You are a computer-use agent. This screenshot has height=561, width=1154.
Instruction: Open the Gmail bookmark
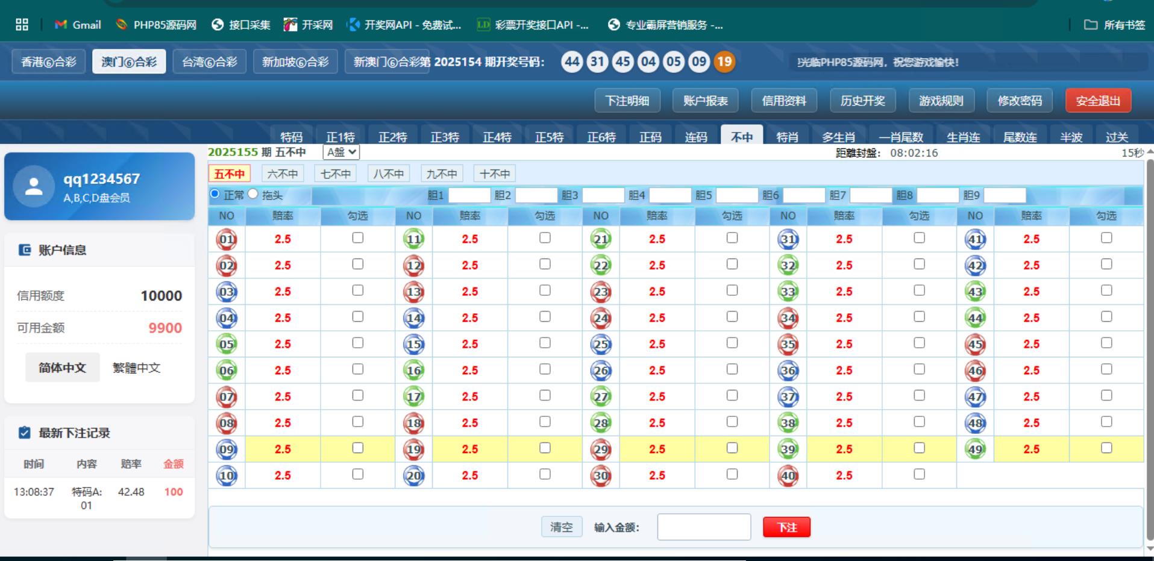(x=78, y=25)
